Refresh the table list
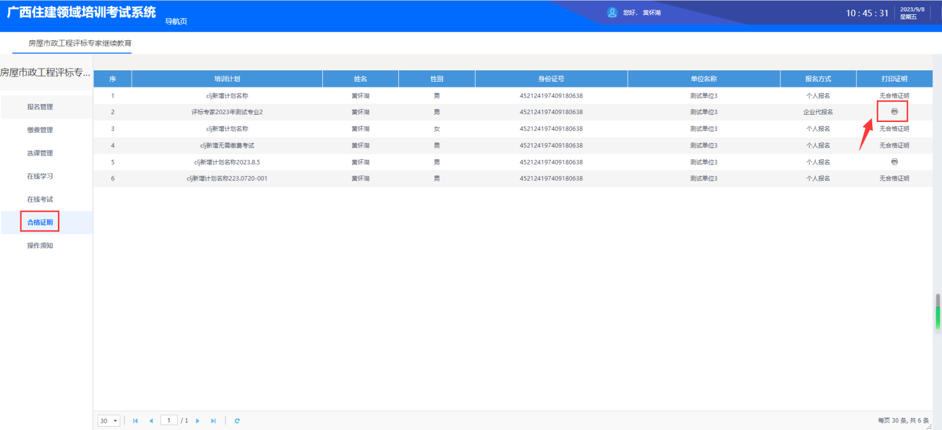The width and height of the screenshot is (942, 430). pos(237,421)
